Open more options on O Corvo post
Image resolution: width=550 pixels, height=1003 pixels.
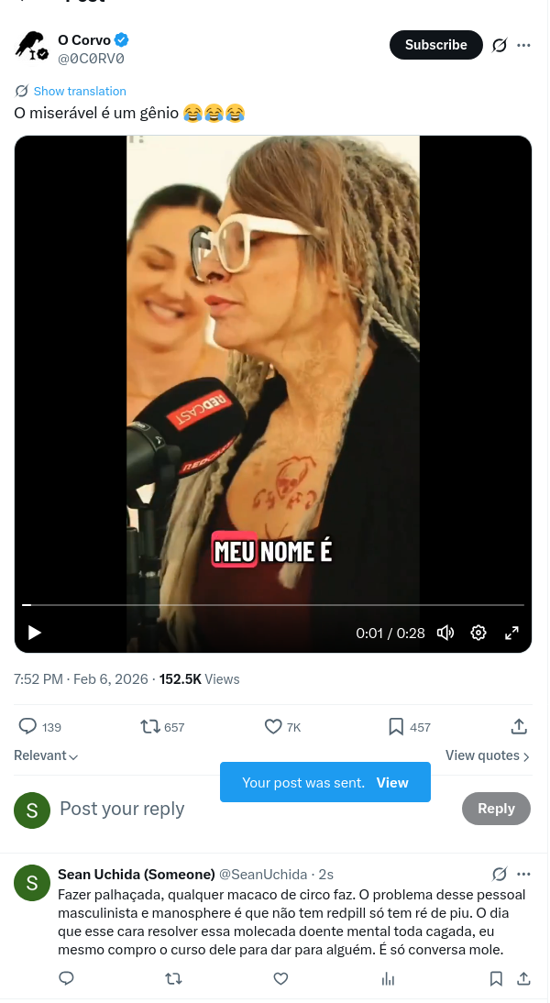tap(523, 46)
